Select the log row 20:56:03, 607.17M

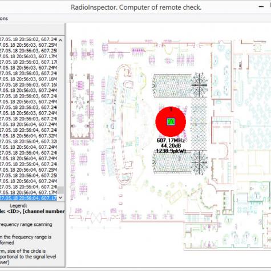click(29, 56)
